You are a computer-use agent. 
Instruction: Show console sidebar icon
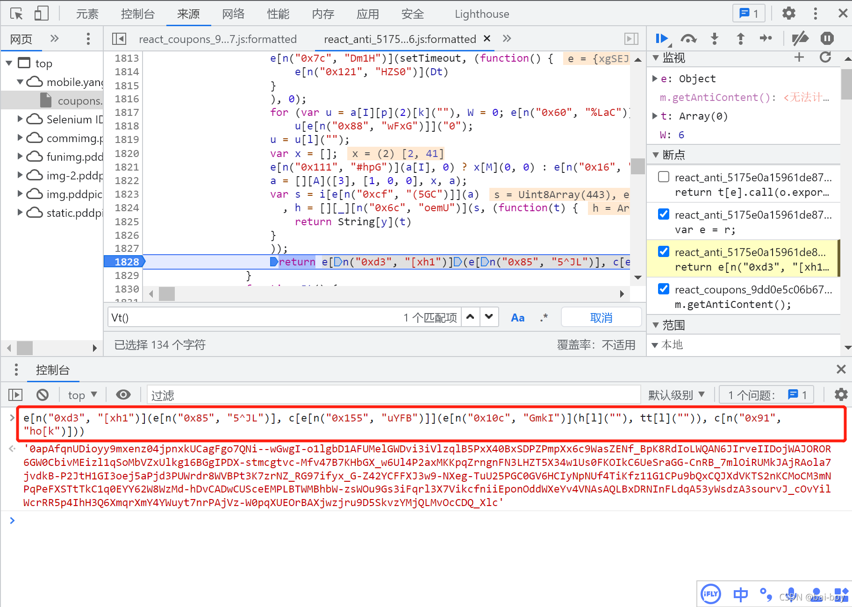point(15,395)
